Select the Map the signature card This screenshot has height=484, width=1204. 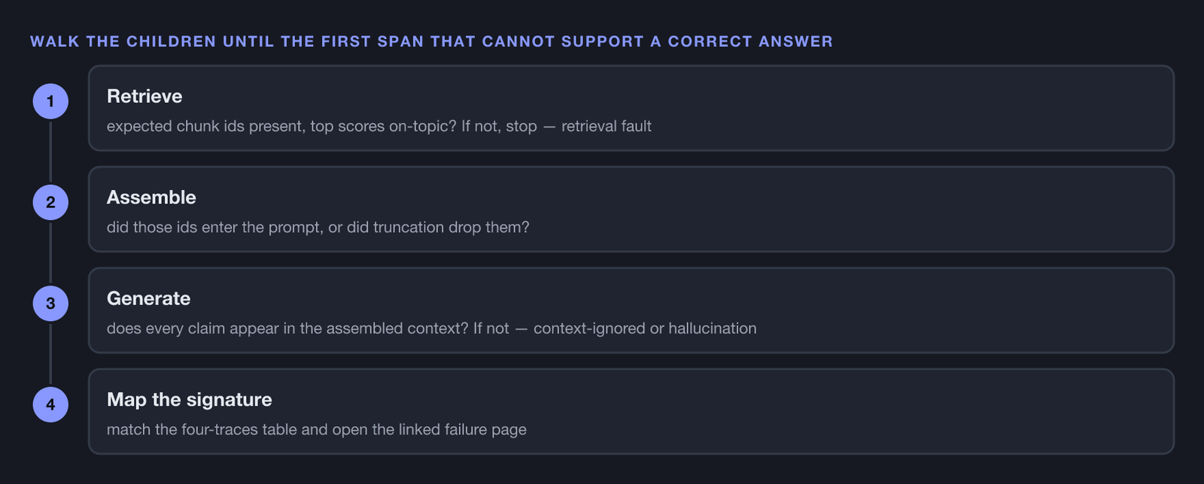[631, 411]
